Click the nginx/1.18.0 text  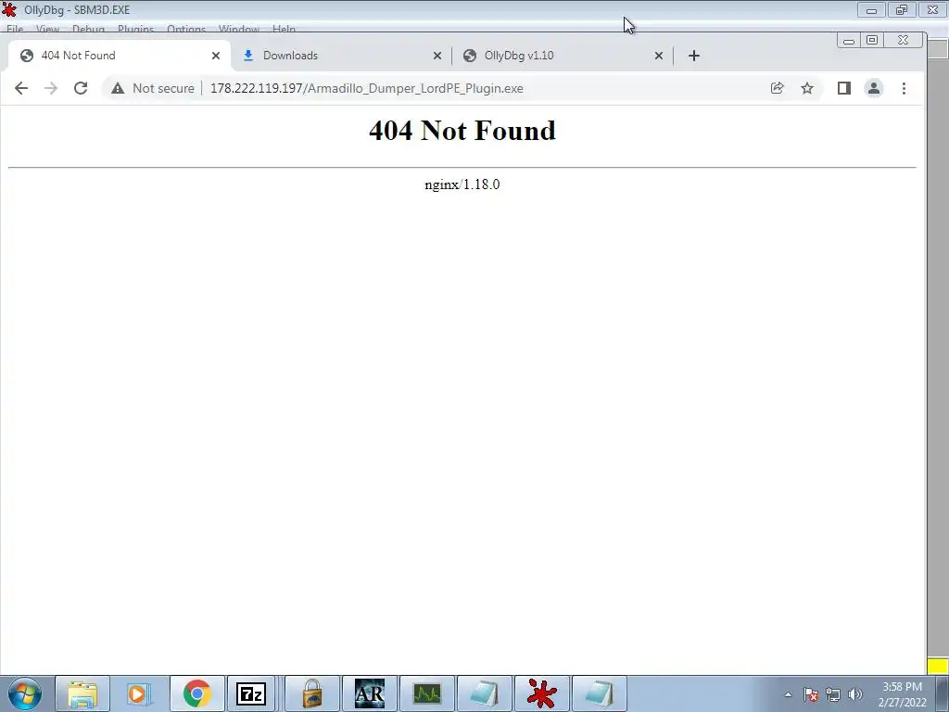(462, 184)
